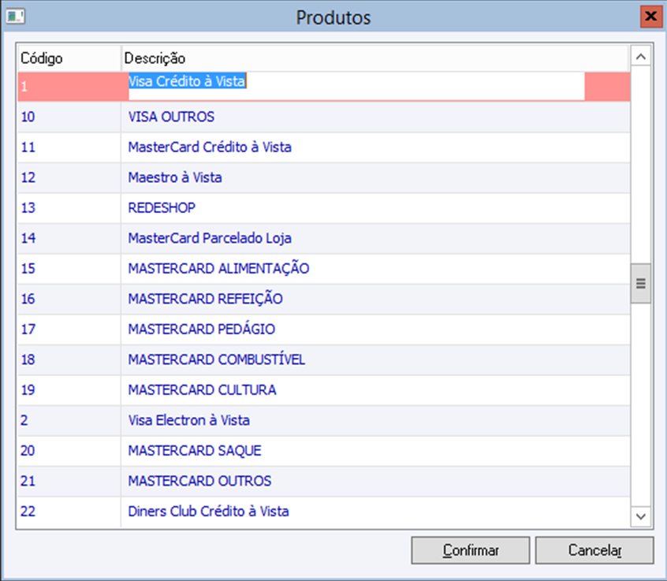Click code cell 10
667x581 pixels.
pyautogui.click(x=69, y=117)
